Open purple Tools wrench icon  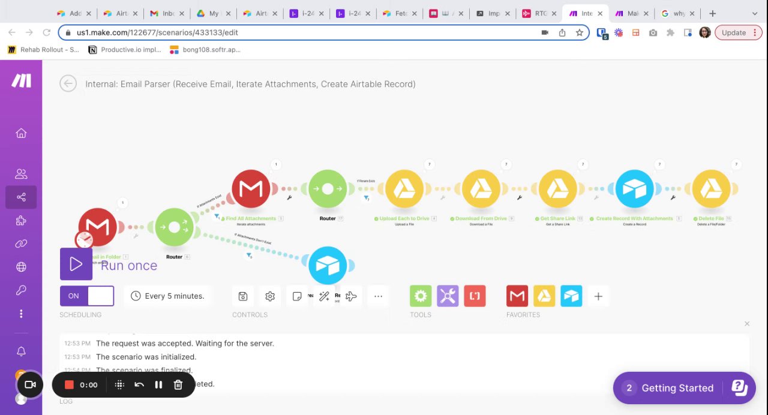pyautogui.click(x=448, y=296)
